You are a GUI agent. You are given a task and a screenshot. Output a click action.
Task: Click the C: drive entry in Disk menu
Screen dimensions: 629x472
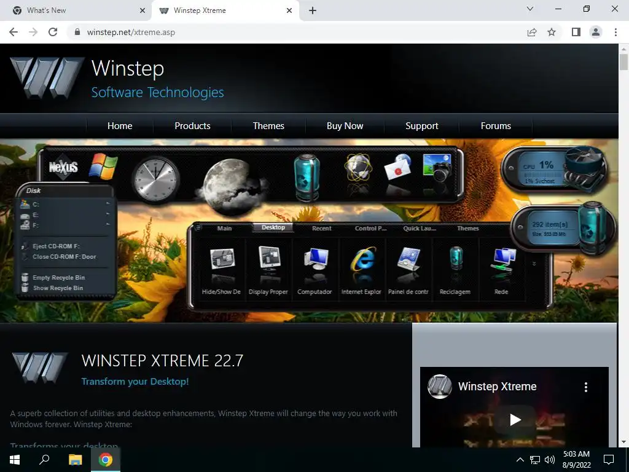click(65, 204)
